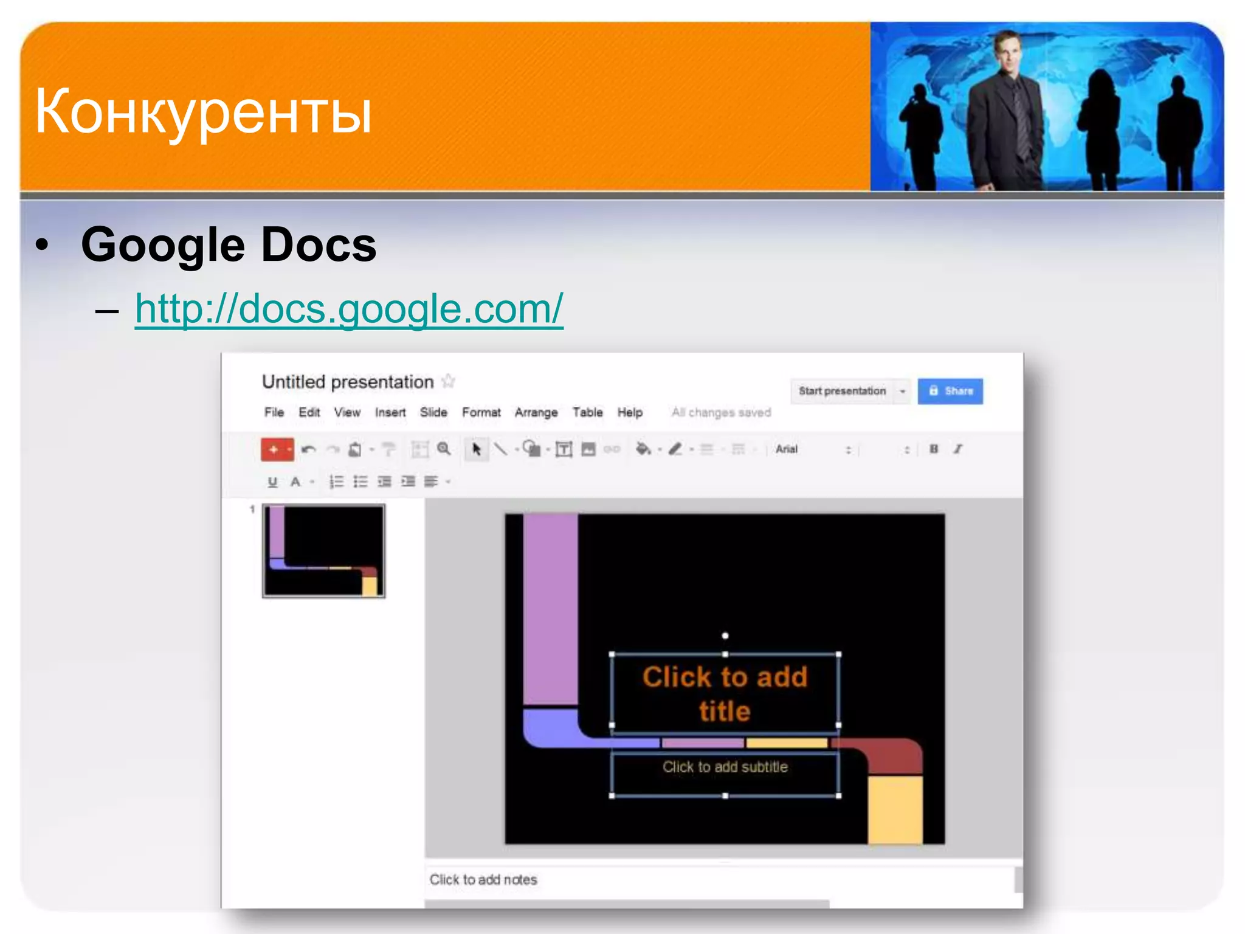
Task: Expand the new slide layout arrow
Action: pos(289,449)
